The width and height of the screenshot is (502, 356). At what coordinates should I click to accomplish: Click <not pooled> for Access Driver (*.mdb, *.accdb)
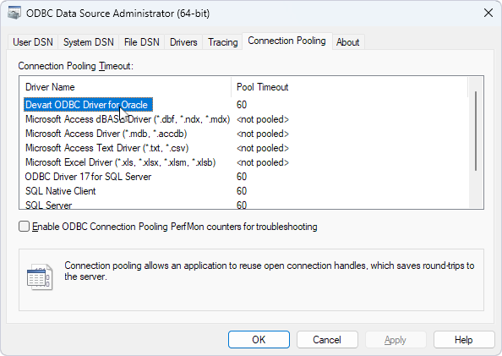[x=263, y=134]
